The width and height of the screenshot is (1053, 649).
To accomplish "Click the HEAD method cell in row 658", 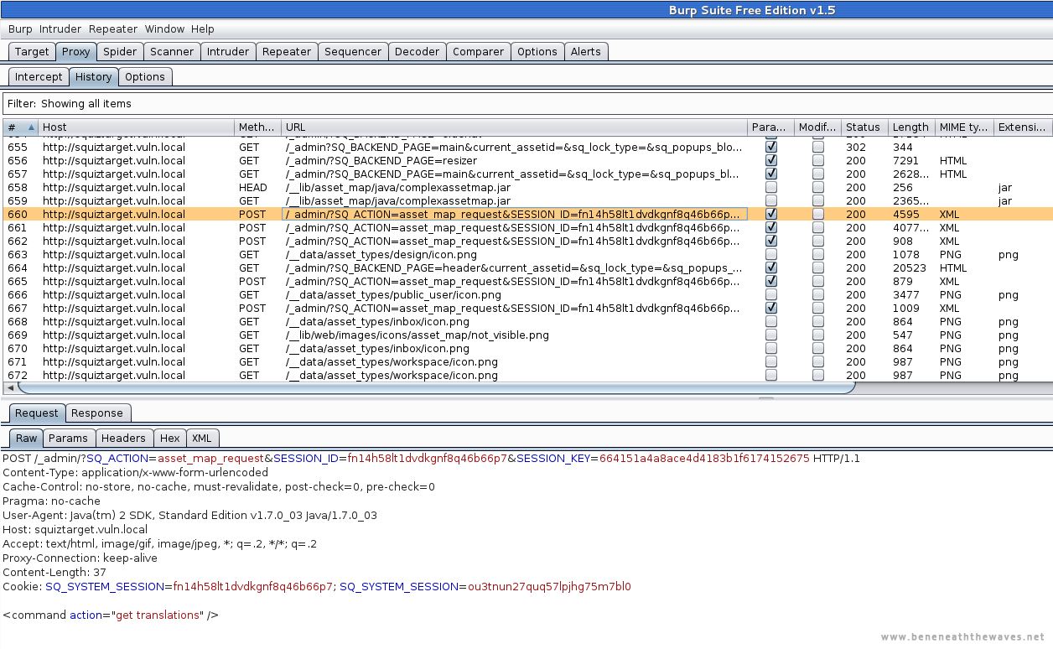I will [x=253, y=187].
